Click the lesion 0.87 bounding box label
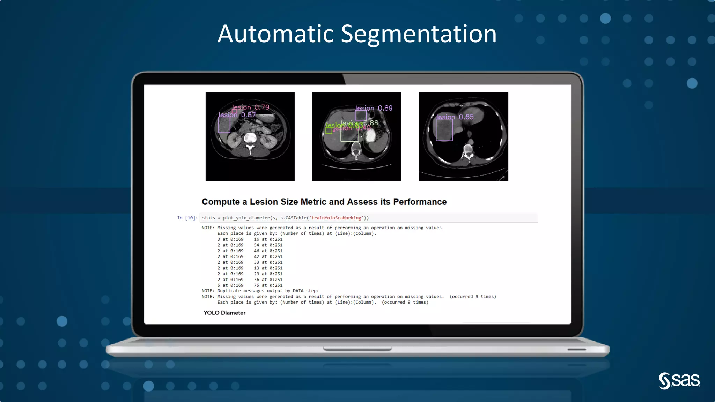 click(237, 114)
